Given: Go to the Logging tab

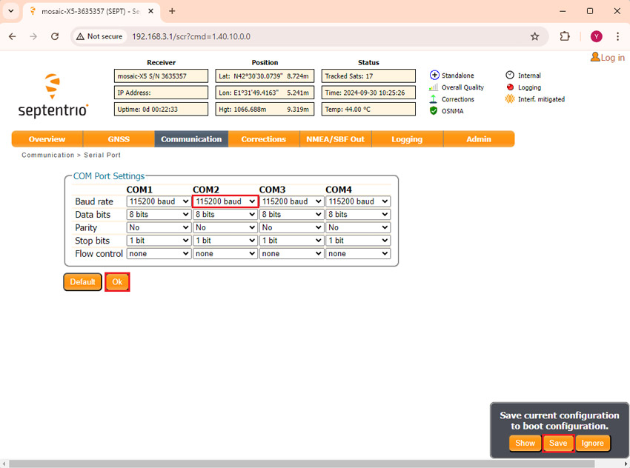Looking at the screenshot, I should coord(407,139).
